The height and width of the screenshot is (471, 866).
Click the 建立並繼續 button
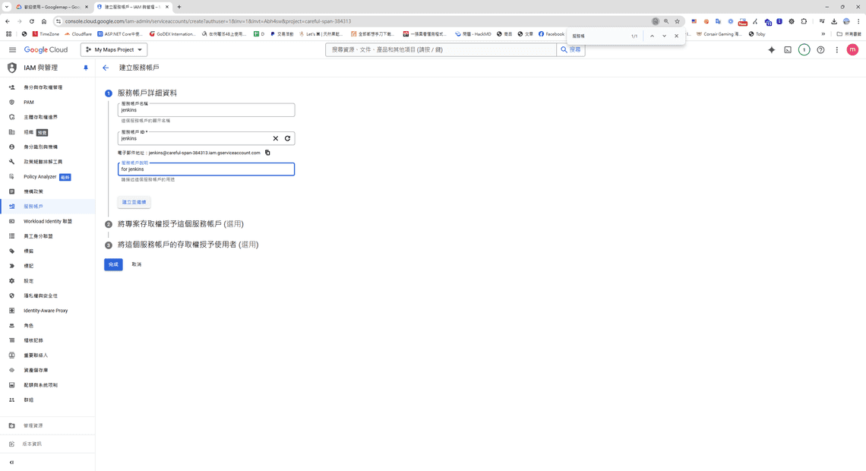point(134,201)
